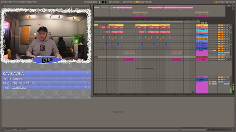Screen dimensions: 236x132
Task: Jump to next locator arrow
Action: pyautogui.click(x=199, y=23)
